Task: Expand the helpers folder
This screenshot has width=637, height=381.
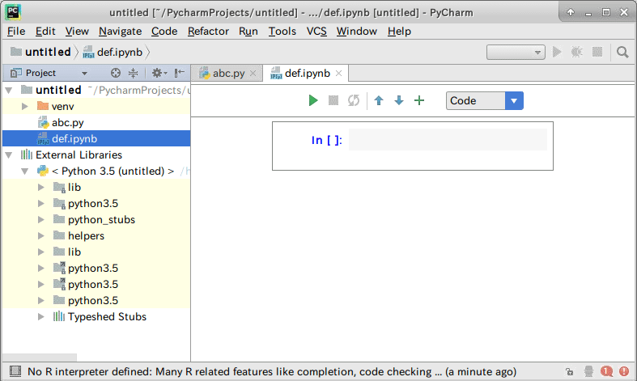Action: (x=41, y=236)
